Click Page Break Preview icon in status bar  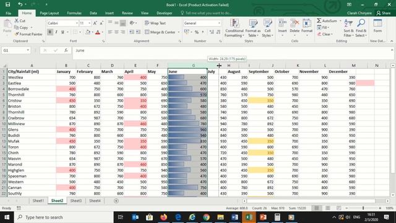click(338, 208)
